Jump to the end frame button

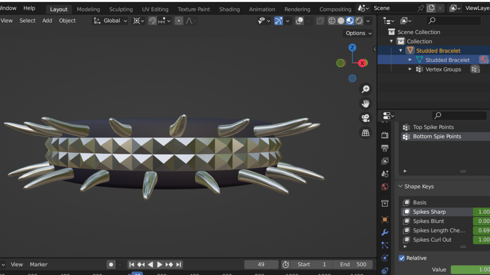point(178,264)
